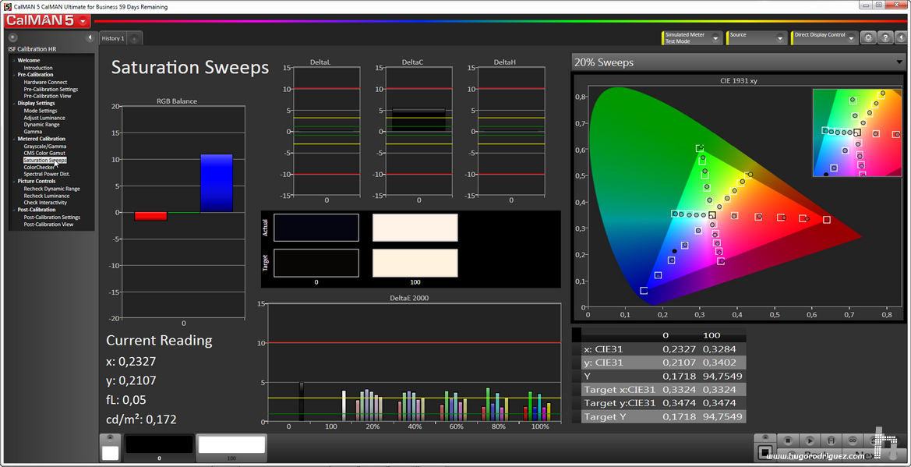This screenshot has width=911, height=467.
Task: Open Post-Calibration View
Action: coord(48,224)
